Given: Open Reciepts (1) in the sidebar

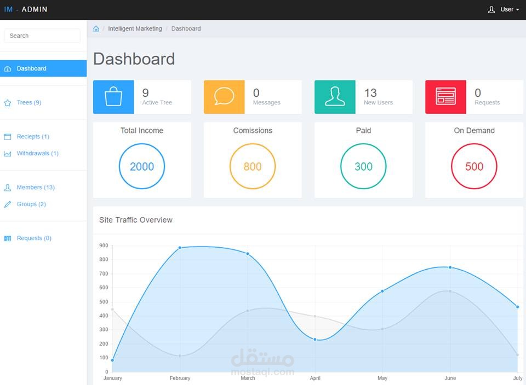Looking at the screenshot, I should click(x=33, y=137).
